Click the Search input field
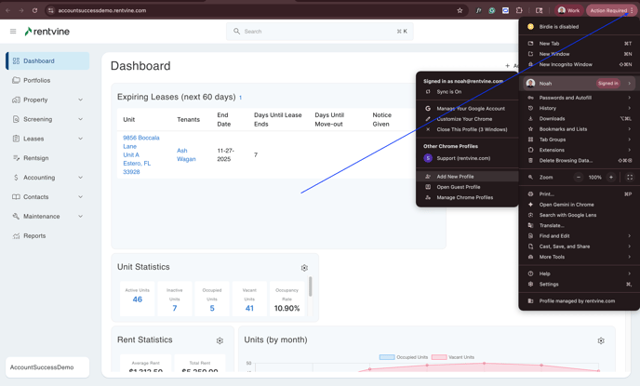Image resolution: width=640 pixels, height=386 pixels. click(319, 32)
